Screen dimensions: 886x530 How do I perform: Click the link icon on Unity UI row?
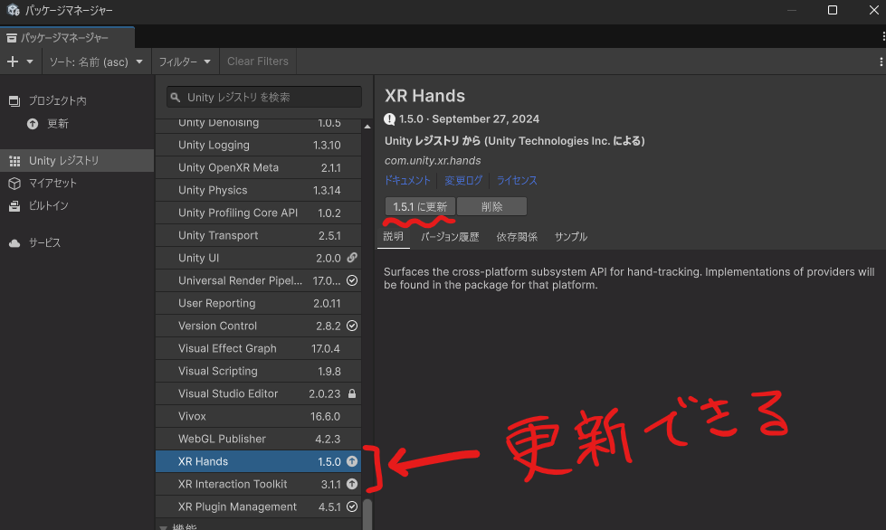click(352, 258)
